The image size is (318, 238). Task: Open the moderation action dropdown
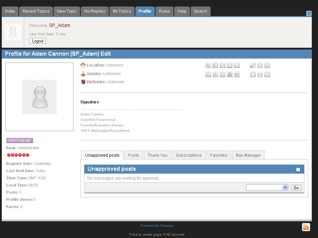click(x=267, y=187)
